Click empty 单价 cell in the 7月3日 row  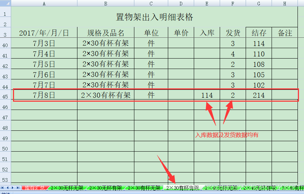181,43
